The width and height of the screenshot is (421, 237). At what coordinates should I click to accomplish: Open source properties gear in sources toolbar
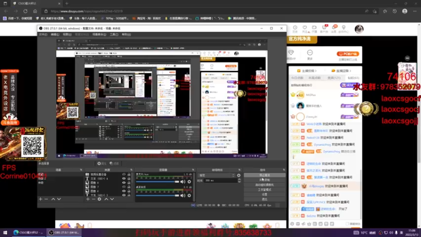pyautogui.click(x=99, y=199)
